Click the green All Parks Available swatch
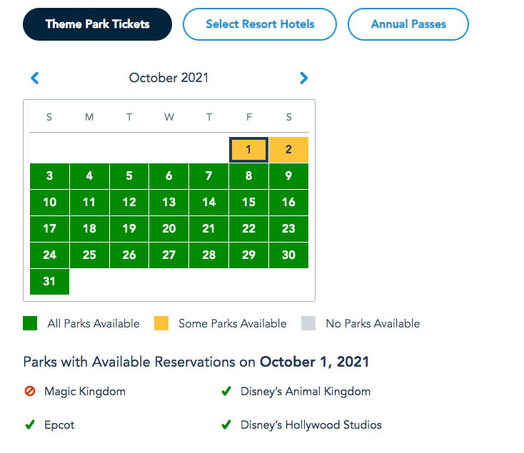Screen dimensions: 524x453 (x=30, y=323)
